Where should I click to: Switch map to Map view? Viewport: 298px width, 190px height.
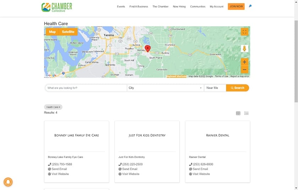click(52, 32)
